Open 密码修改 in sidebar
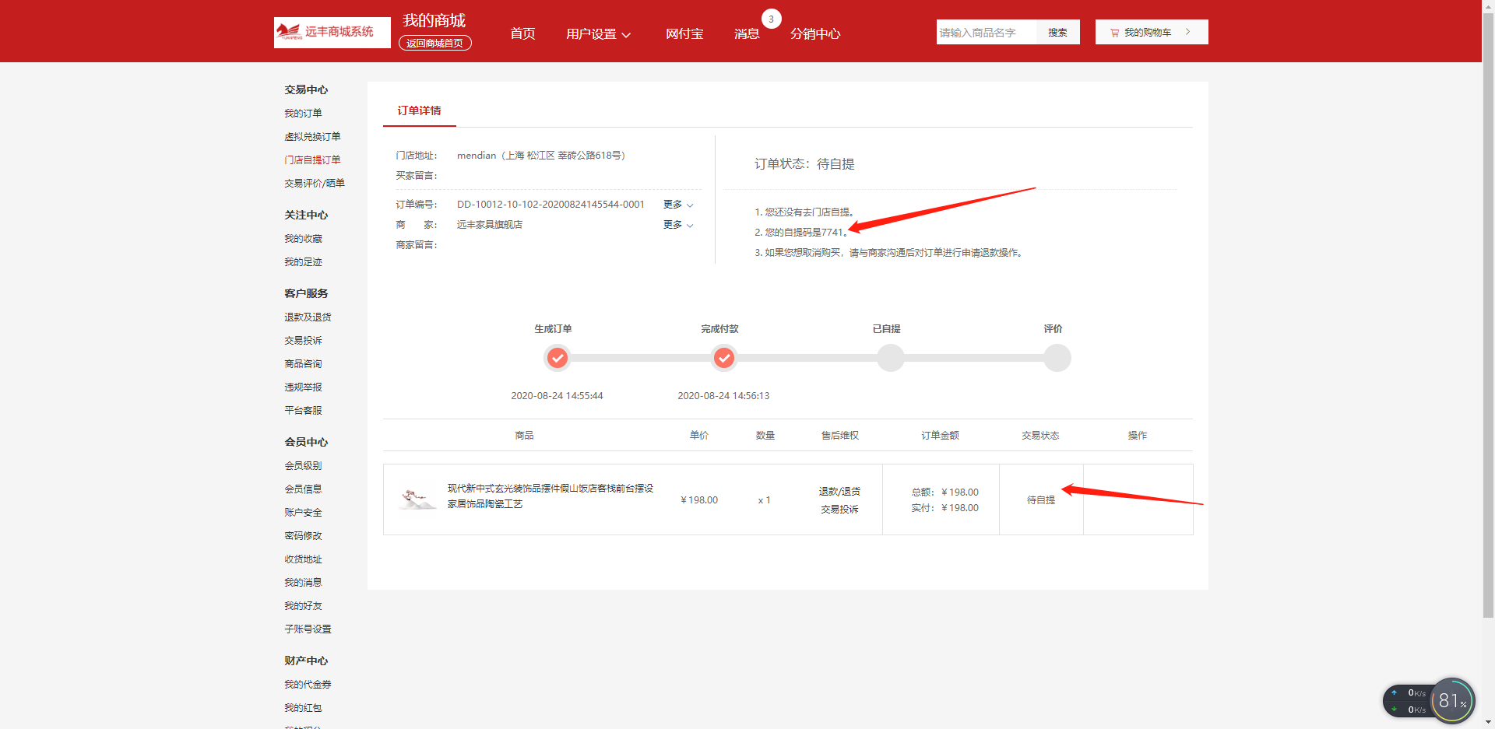 coord(303,536)
